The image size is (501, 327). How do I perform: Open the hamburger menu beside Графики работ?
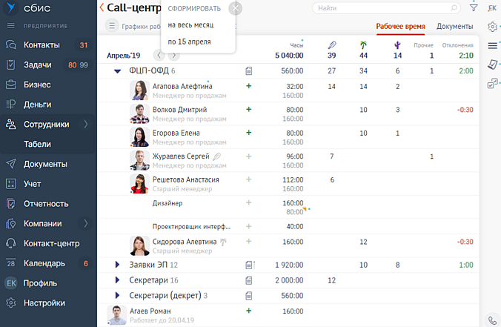pos(112,26)
